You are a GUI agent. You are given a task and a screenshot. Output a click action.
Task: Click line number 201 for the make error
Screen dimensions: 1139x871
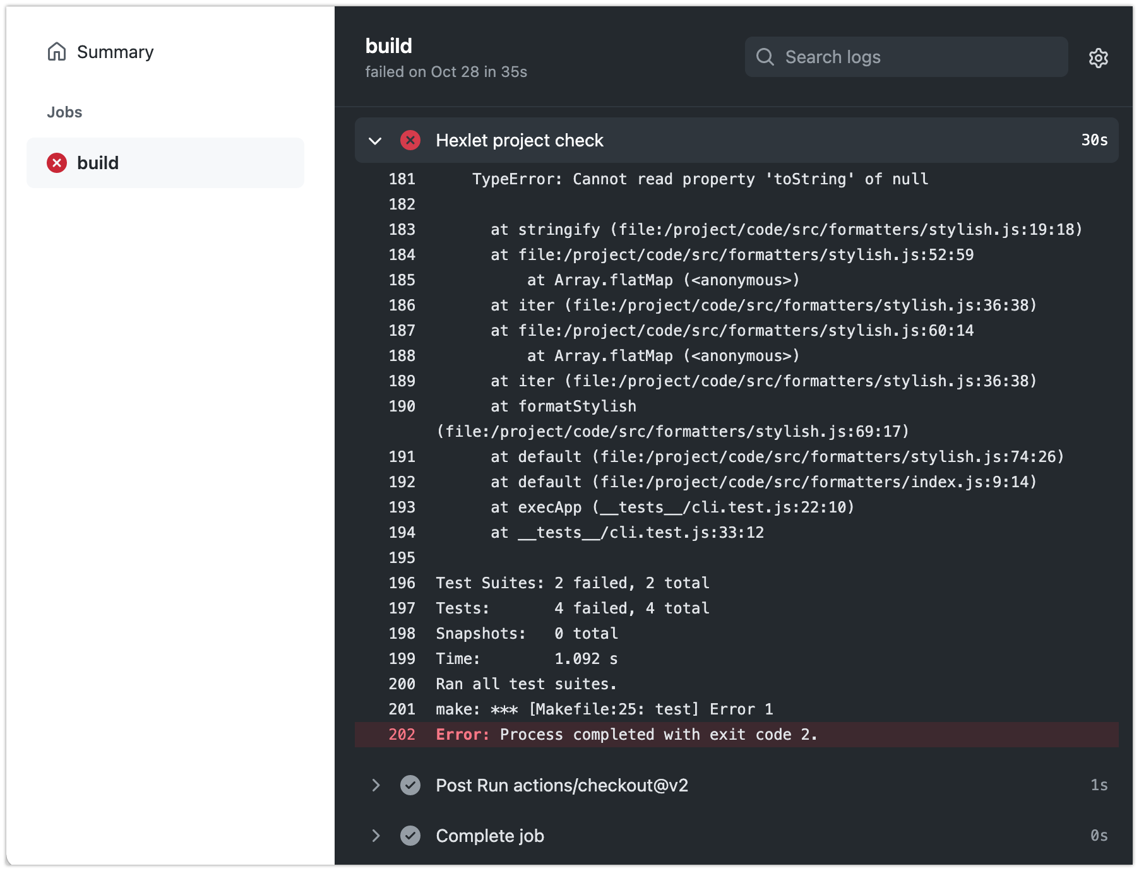coord(402,709)
